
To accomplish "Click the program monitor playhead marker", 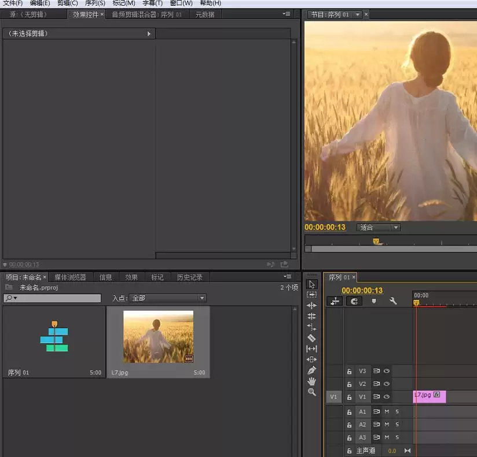I will pyautogui.click(x=376, y=241).
